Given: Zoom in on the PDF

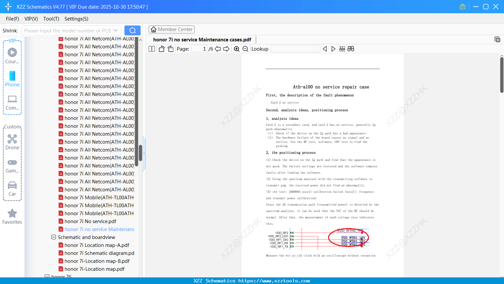Looking at the screenshot, I should (x=237, y=49).
